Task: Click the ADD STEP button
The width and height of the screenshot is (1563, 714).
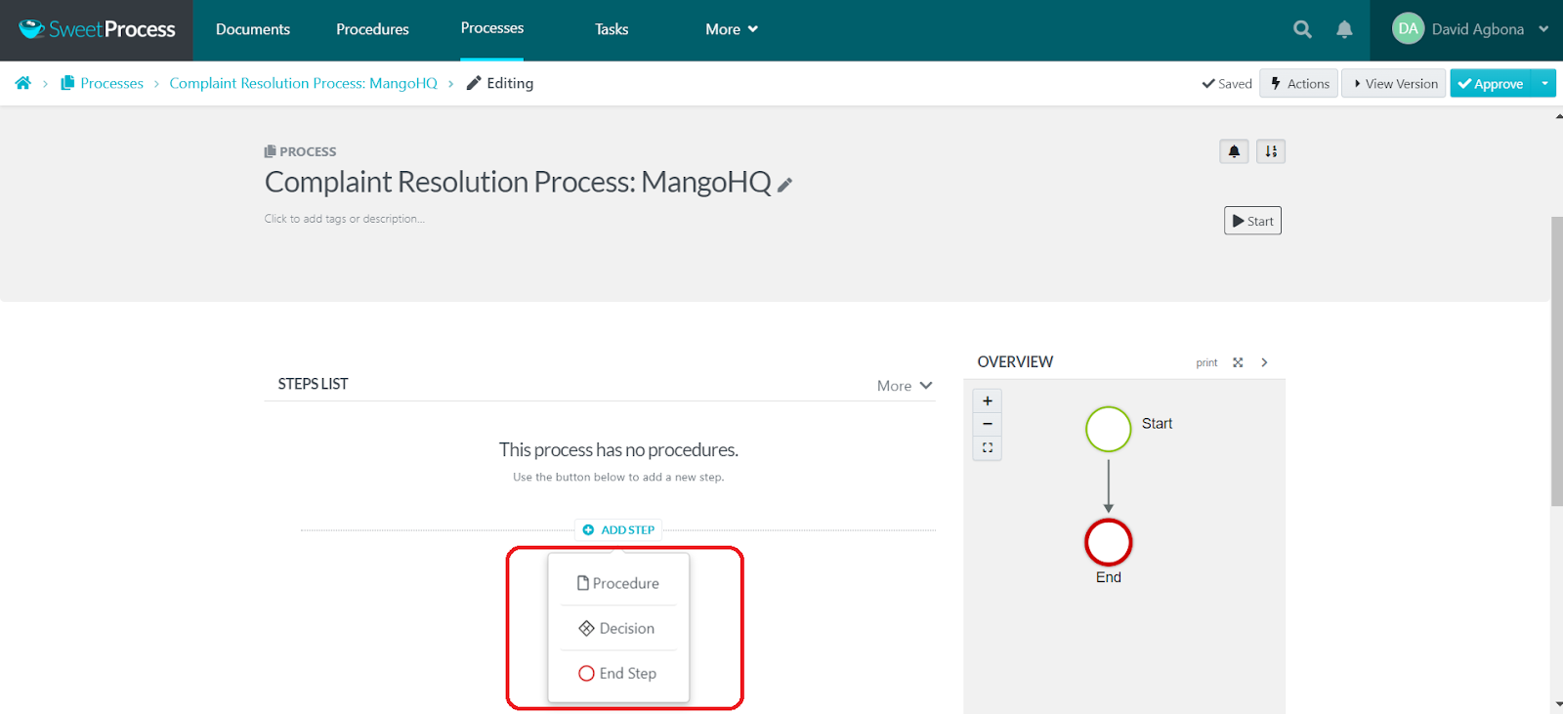Action: tap(619, 529)
